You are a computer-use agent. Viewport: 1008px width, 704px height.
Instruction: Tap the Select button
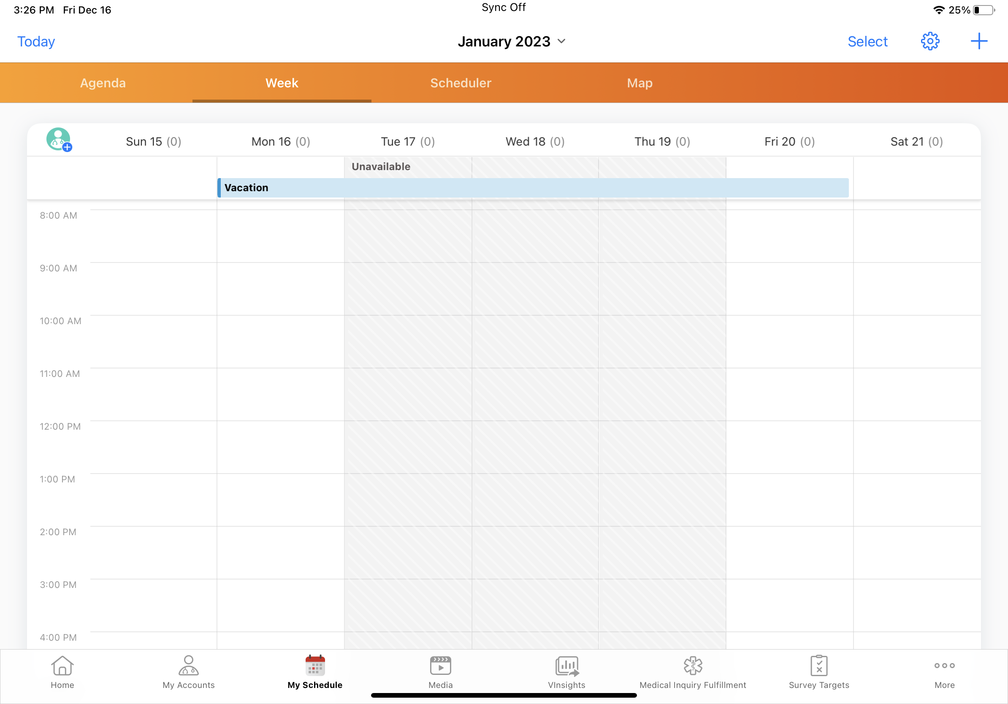coord(867,41)
